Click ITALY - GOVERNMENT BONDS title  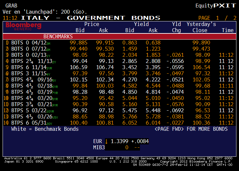(91, 18)
